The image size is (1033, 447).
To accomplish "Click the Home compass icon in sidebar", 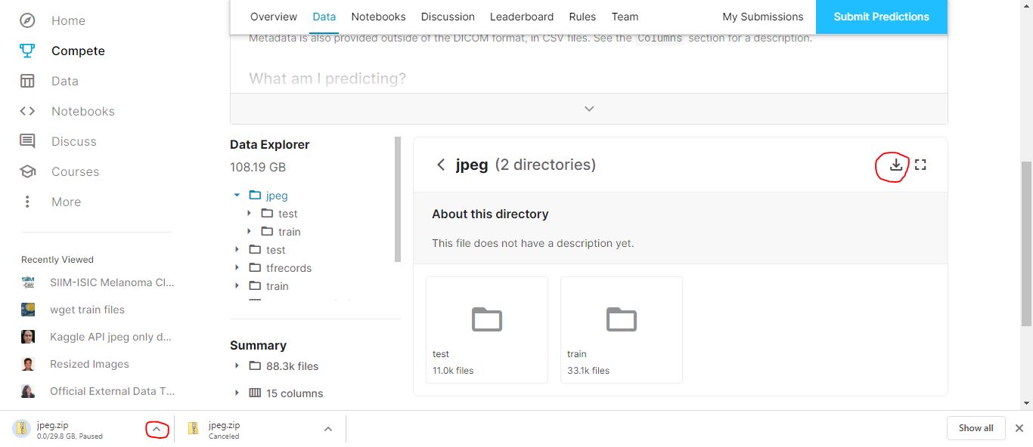I will pos(27,20).
